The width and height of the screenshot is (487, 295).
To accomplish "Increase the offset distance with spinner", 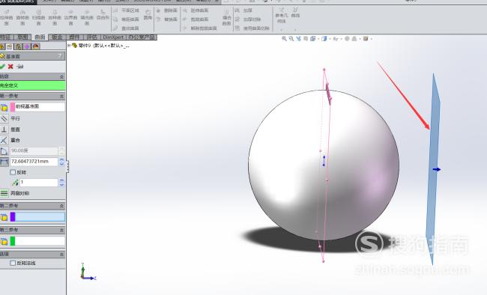I will click(x=61, y=159).
